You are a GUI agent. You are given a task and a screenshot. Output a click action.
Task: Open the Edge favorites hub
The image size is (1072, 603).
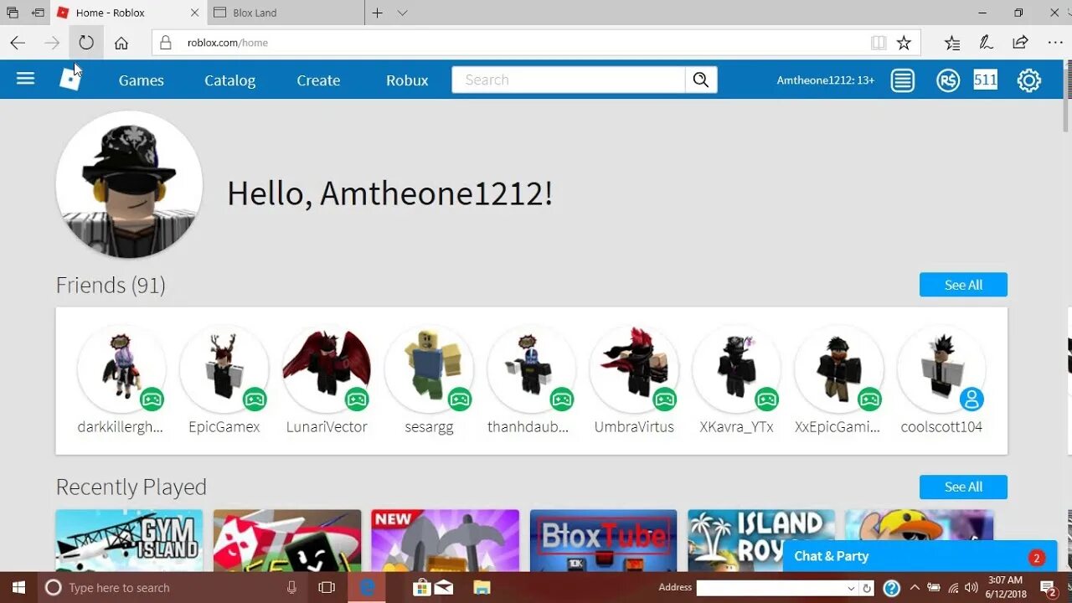click(x=952, y=43)
